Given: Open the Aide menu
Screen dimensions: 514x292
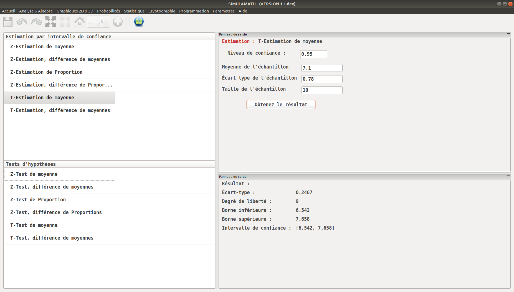Looking at the screenshot, I should coord(243,11).
